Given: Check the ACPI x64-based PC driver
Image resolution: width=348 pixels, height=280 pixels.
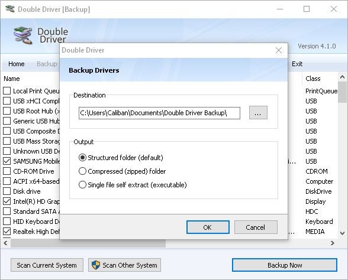Looking at the screenshot, I should tap(7, 181).
